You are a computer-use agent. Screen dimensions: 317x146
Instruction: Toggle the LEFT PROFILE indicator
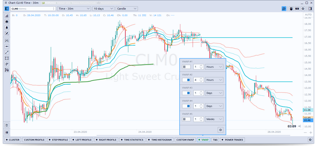pyautogui.click(x=82, y=140)
